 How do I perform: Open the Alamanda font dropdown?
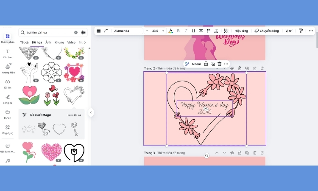[128, 31]
